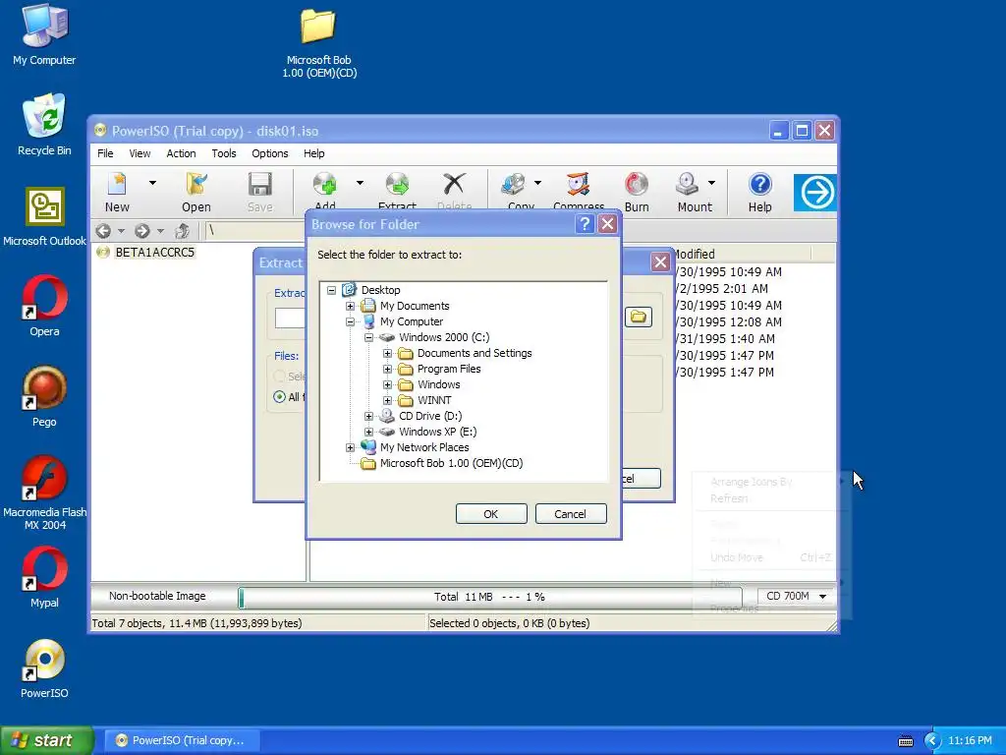Open the Tools menu
Image resolution: width=1006 pixels, height=755 pixels.
point(224,153)
